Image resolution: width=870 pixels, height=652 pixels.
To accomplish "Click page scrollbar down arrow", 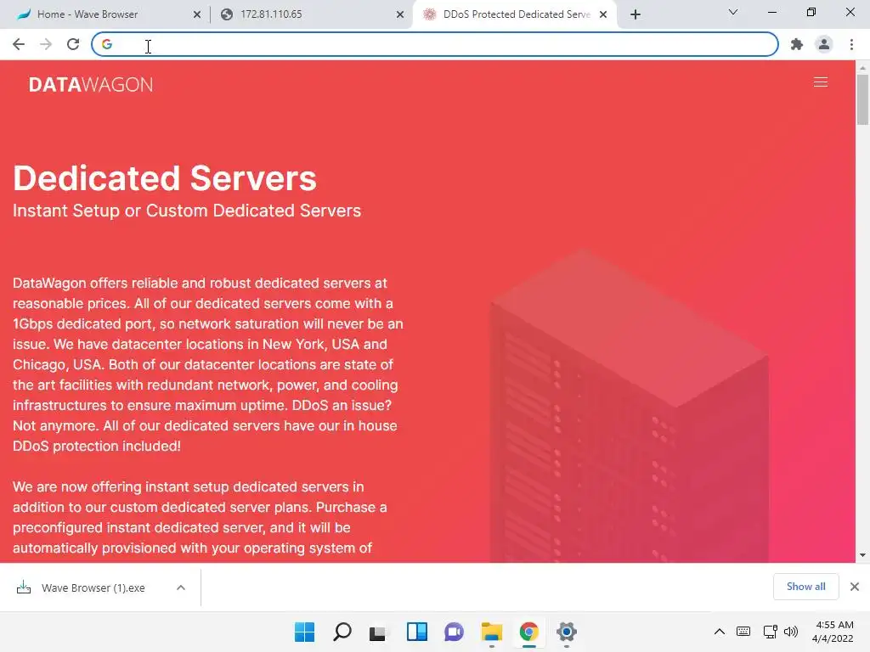I will [x=862, y=555].
